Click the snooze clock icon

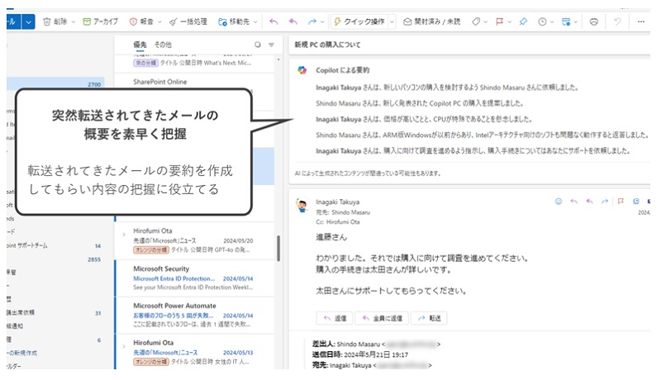click(542, 21)
